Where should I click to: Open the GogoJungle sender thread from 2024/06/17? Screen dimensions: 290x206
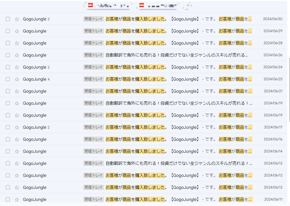click(34, 127)
